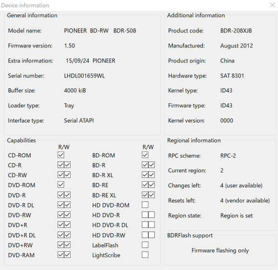The width and height of the screenshot is (278, 270).
Task: Click the serial number LHDL001659WL
Action: pyautogui.click(x=85, y=76)
